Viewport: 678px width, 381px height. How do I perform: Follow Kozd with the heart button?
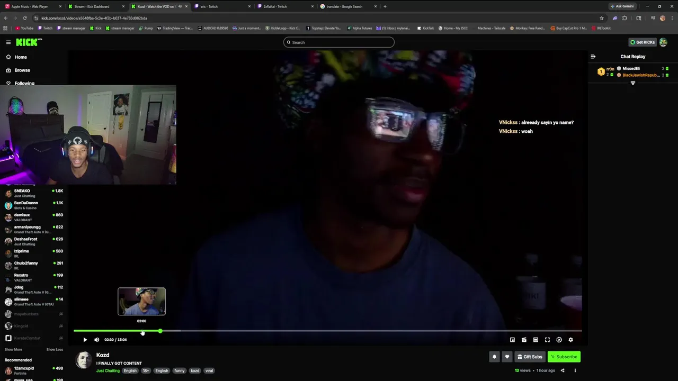click(507, 357)
